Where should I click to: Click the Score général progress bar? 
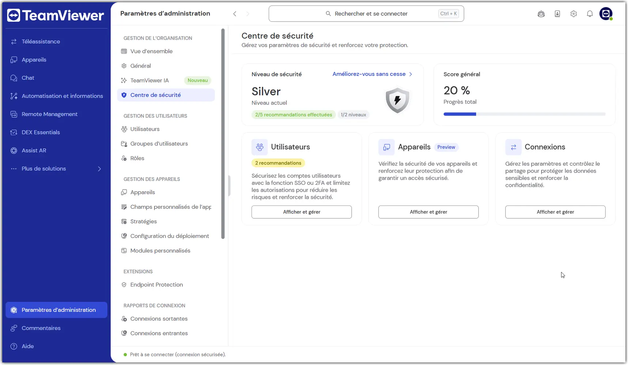524,114
